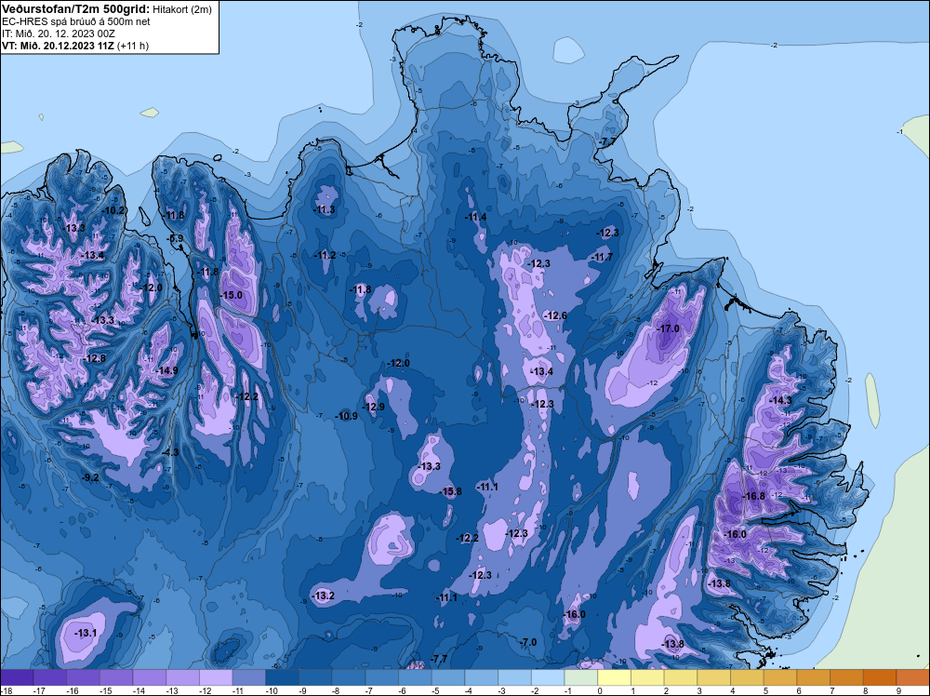This screenshot has width=930, height=696.
Task: Click the legend swatch labeled -12
Action: (x=216, y=677)
